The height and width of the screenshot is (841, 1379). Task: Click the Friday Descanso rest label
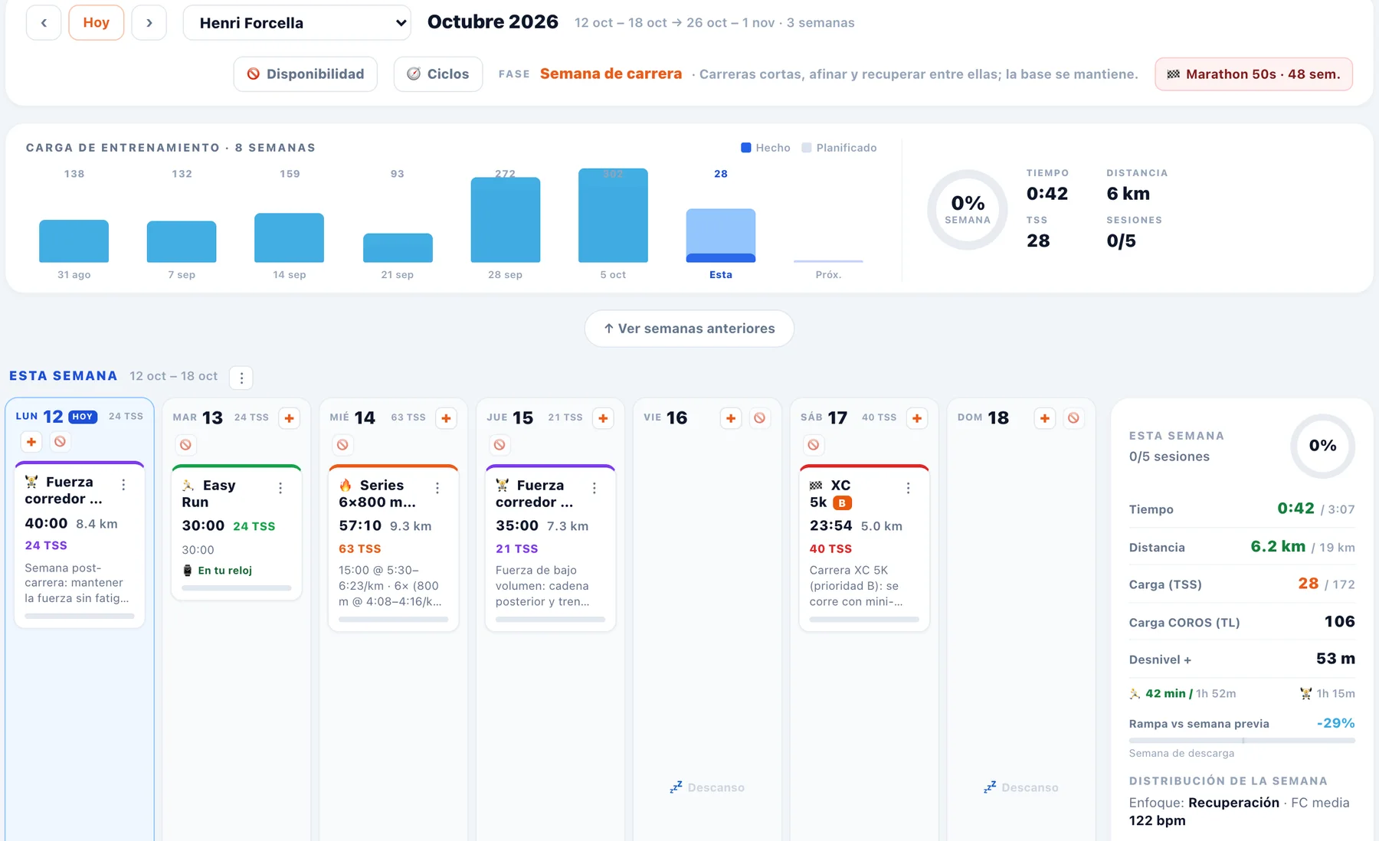click(707, 787)
